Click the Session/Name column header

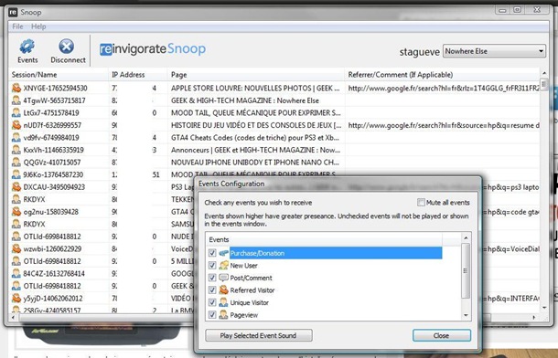(x=59, y=75)
